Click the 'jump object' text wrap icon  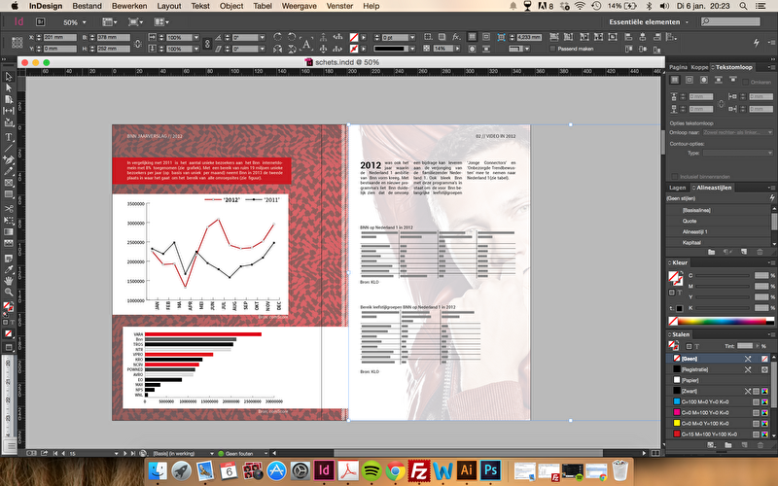(x=718, y=80)
